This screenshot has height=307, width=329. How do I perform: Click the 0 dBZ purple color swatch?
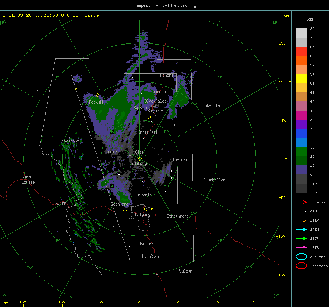point(301,170)
